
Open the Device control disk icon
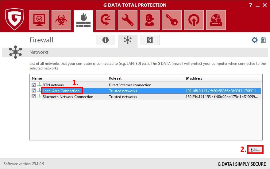coord(216,20)
